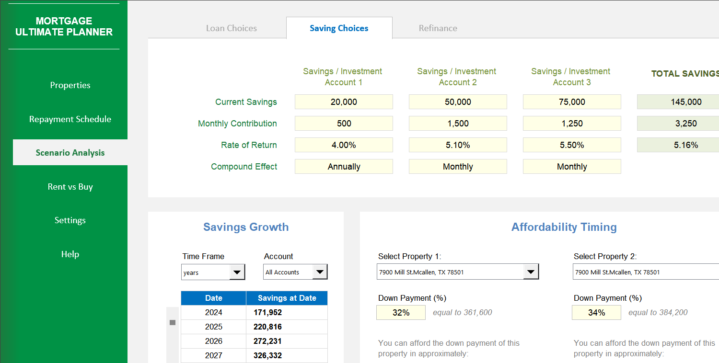
Task: Open the Rent vs Buy comparison
Action: pos(70,186)
